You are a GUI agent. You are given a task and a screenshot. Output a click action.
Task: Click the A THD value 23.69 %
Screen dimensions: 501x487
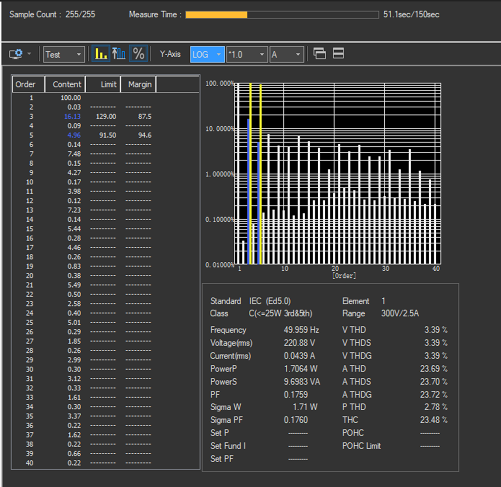(434, 369)
